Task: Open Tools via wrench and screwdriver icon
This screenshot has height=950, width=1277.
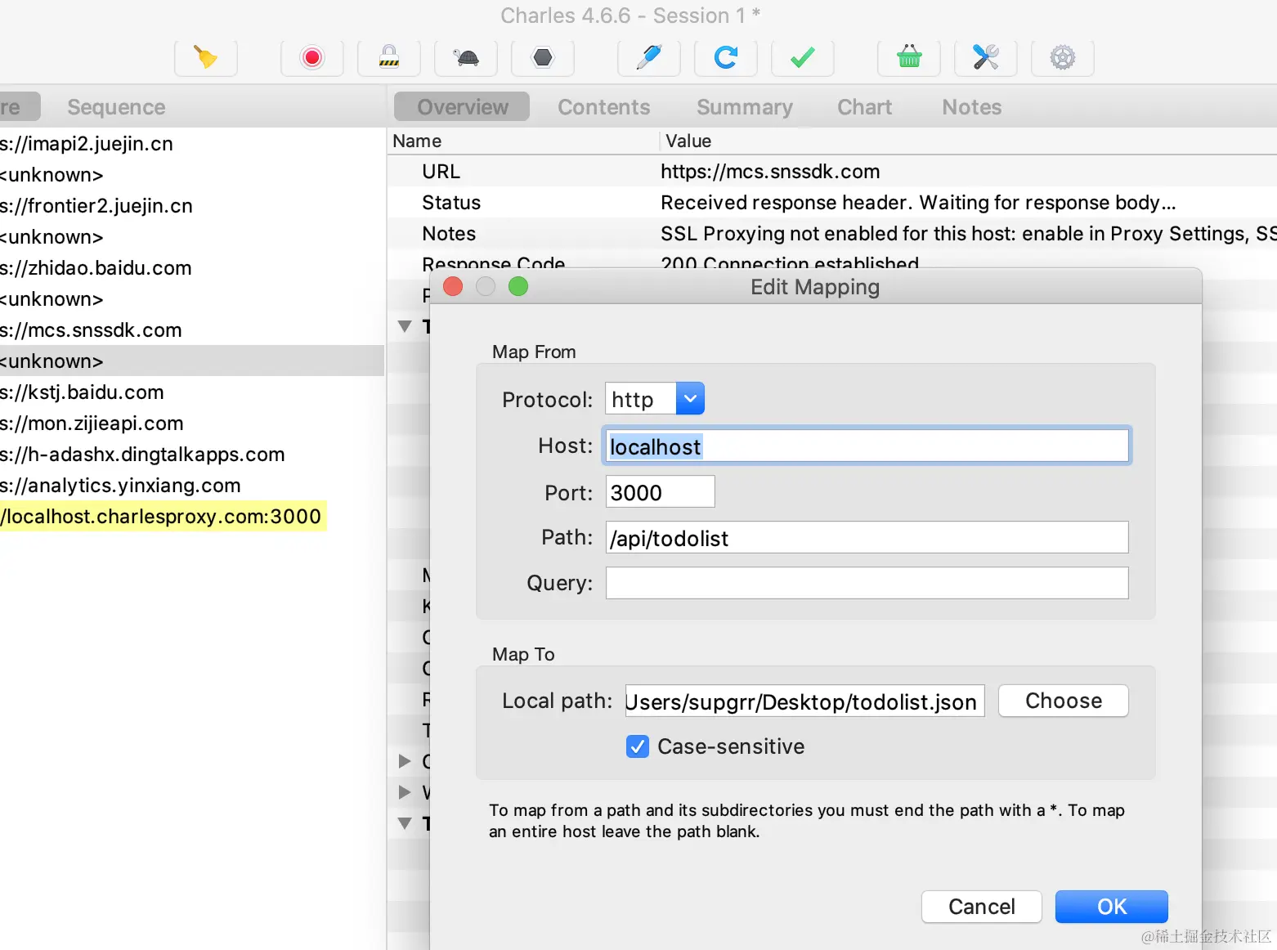Action: pos(986,58)
